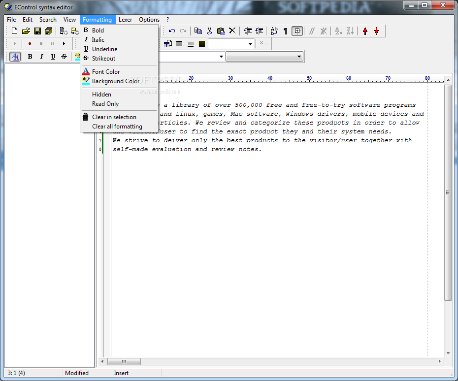Choose Italic from Formatting menu
This screenshot has height=381, width=458.
click(119, 40)
